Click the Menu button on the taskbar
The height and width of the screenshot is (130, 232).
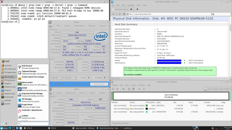(4, 128)
